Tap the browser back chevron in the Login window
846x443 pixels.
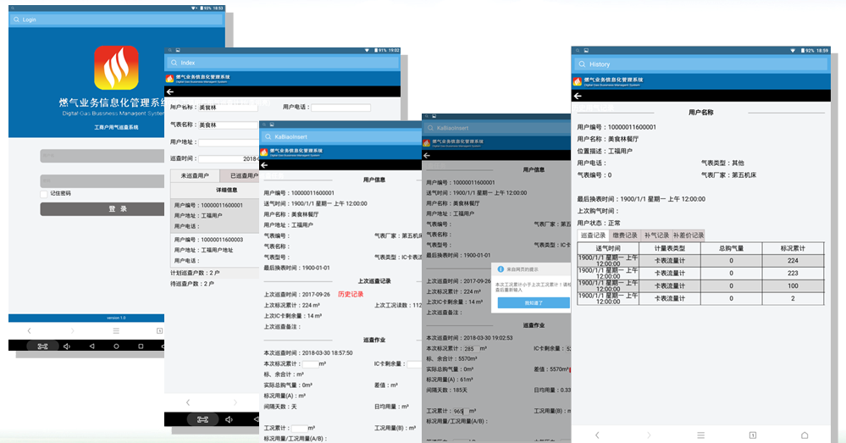coord(29,330)
